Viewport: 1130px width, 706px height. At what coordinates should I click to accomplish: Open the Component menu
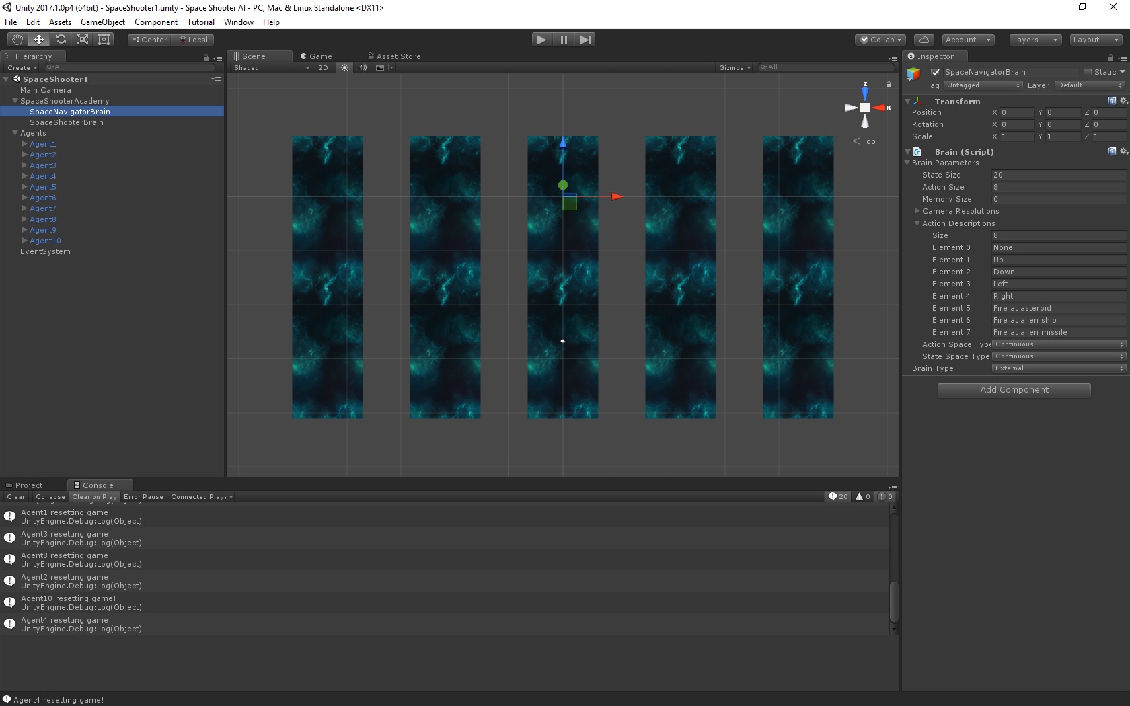tap(155, 22)
